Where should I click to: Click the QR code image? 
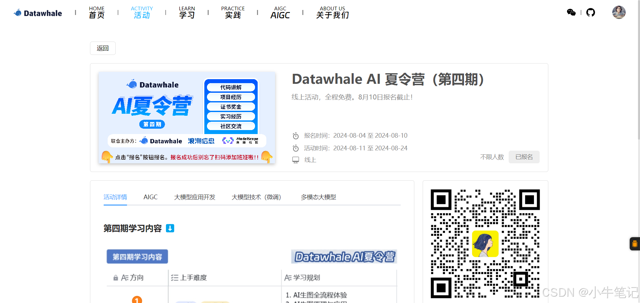485,243
